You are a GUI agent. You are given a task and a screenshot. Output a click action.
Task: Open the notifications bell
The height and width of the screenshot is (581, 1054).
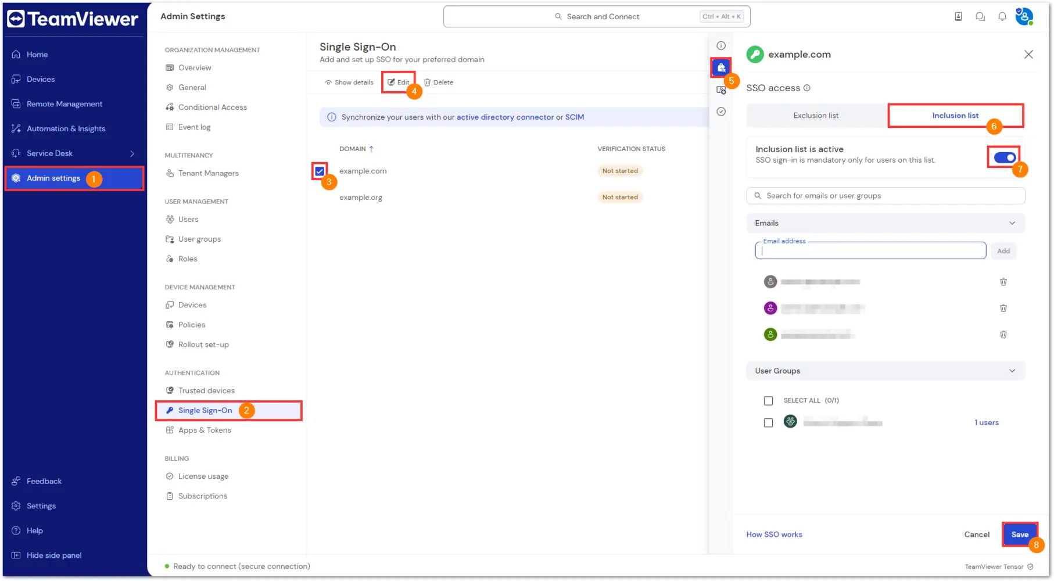[1002, 16]
